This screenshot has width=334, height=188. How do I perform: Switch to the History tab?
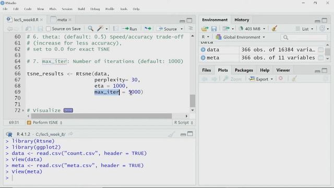(x=242, y=20)
